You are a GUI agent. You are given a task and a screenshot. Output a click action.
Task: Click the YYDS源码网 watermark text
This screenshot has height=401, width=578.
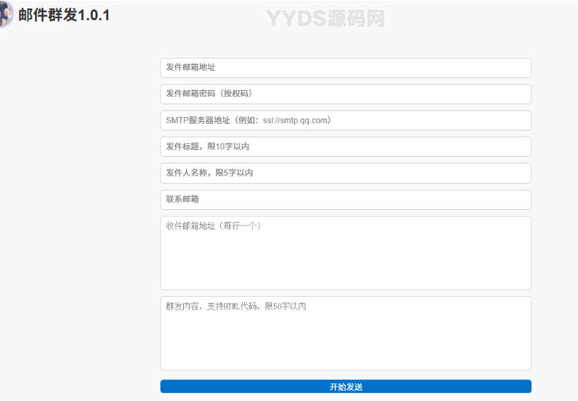coord(325,19)
